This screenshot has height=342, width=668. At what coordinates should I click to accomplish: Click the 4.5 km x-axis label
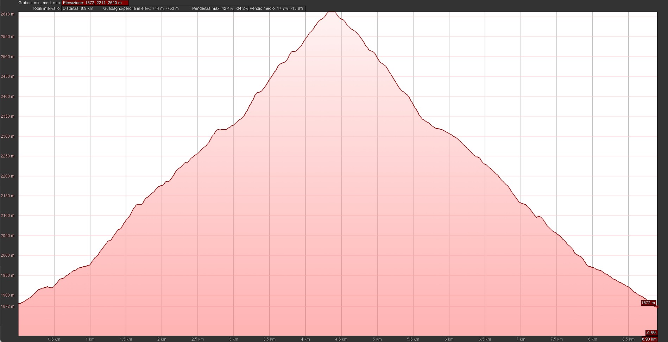point(341,339)
